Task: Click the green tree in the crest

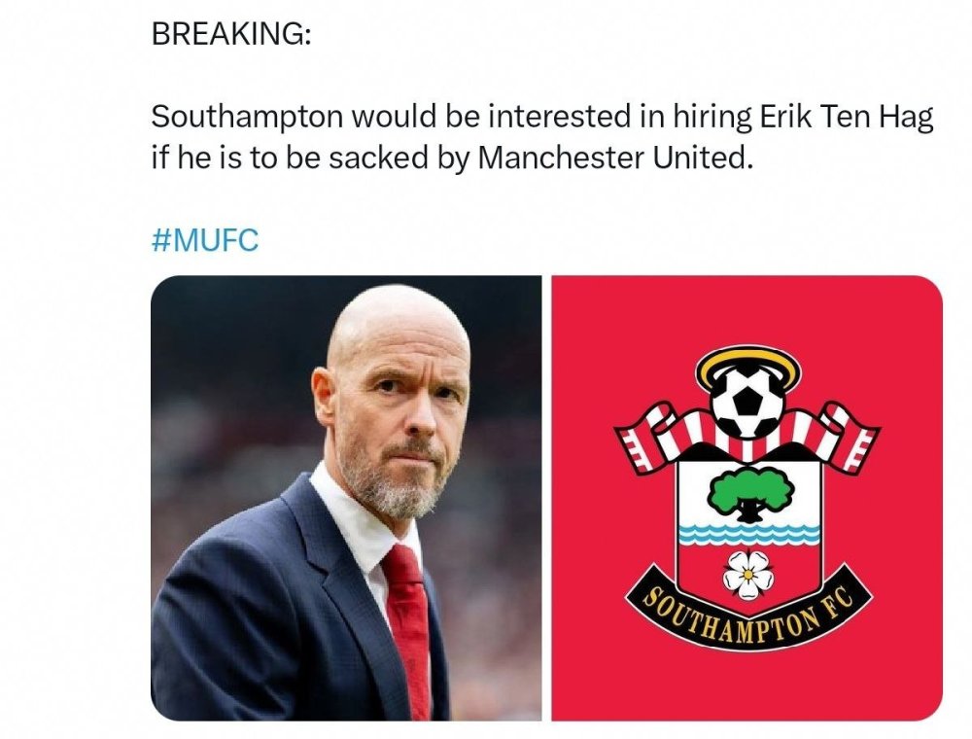Action: pyautogui.click(x=746, y=493)
